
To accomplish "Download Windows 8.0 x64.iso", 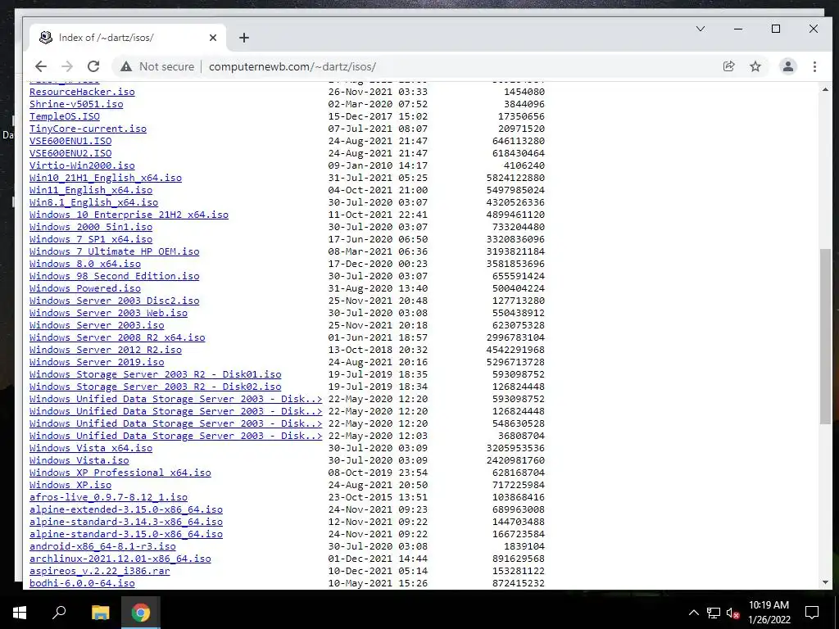I will 85,264.
